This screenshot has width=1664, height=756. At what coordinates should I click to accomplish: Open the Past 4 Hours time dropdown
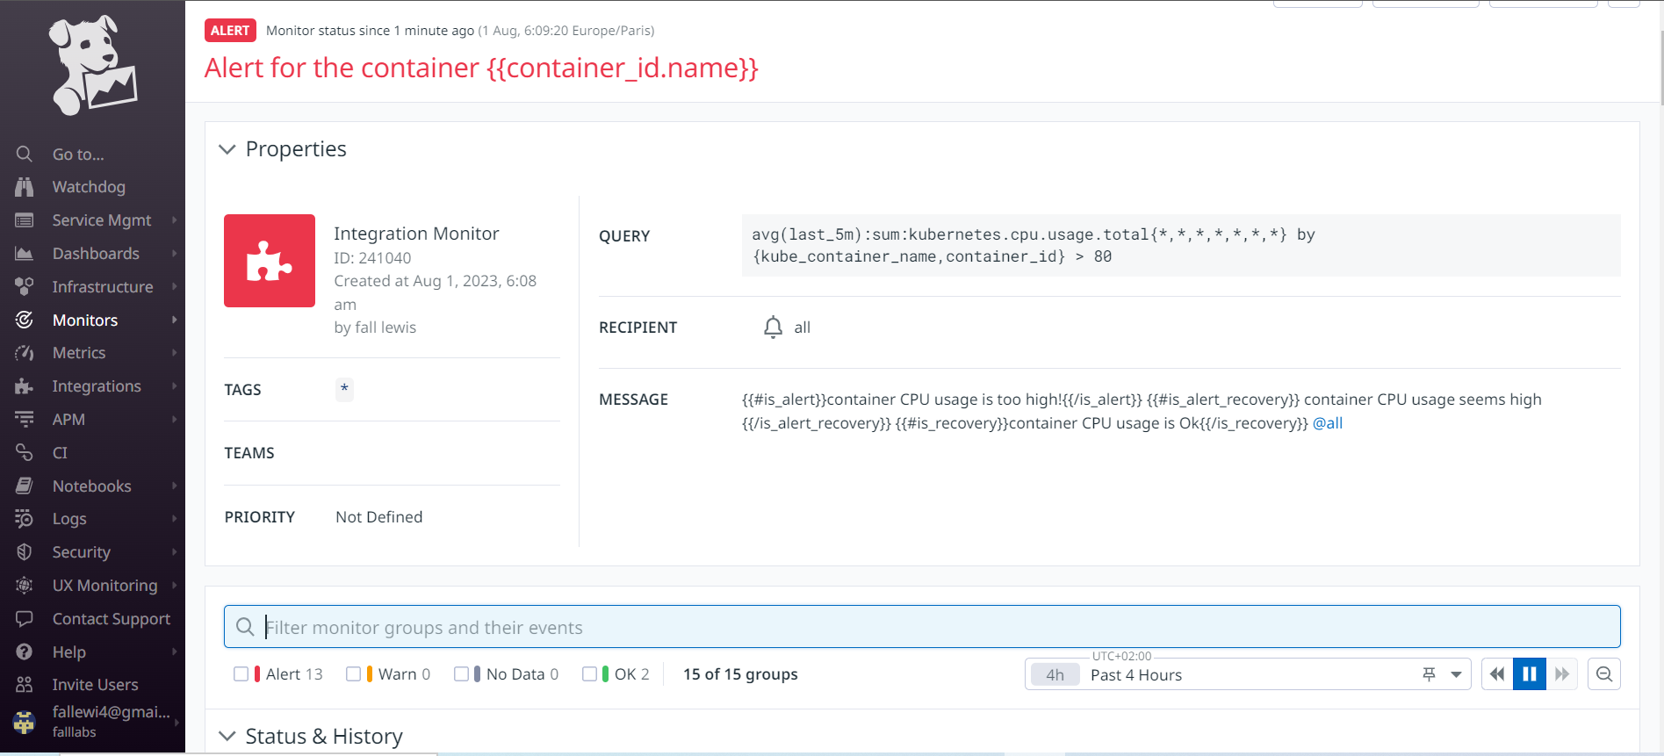tap(1456, 674)
